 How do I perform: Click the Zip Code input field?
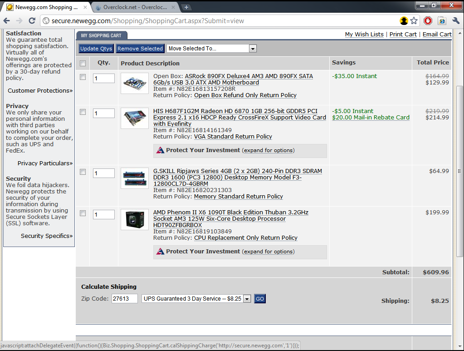[125, 299]
